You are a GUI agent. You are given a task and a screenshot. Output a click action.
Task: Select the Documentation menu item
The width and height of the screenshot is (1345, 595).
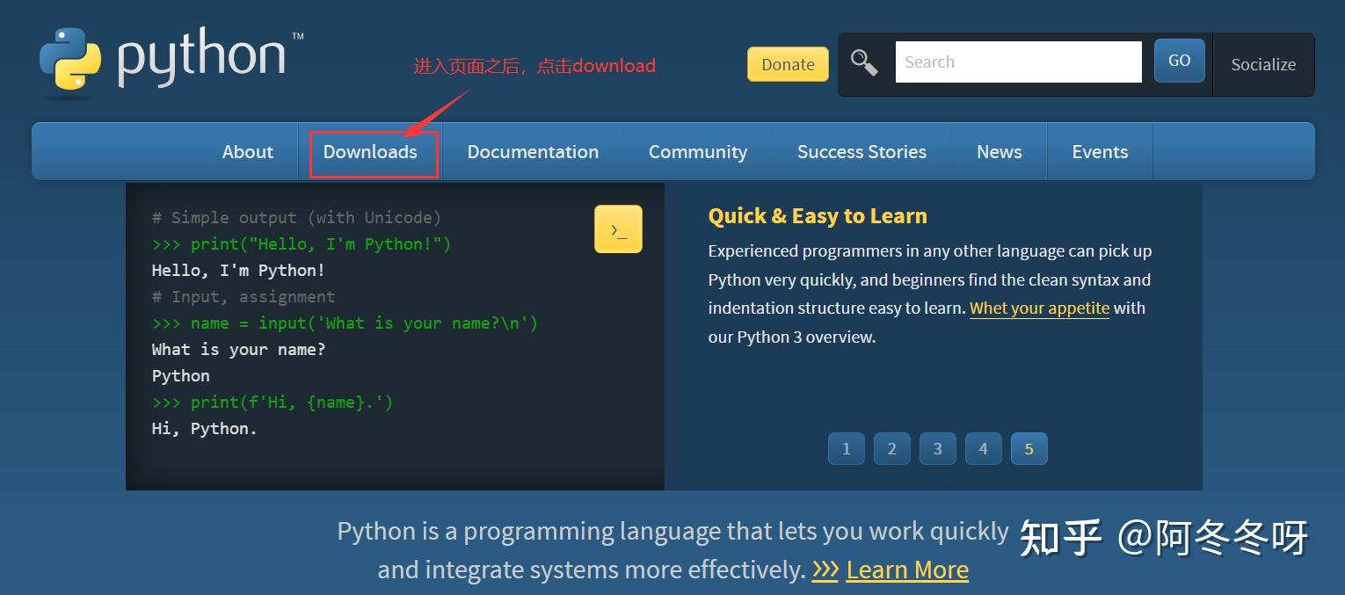(x=533, y=151)
